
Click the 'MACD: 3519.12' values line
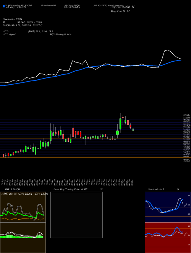point(23,25)
